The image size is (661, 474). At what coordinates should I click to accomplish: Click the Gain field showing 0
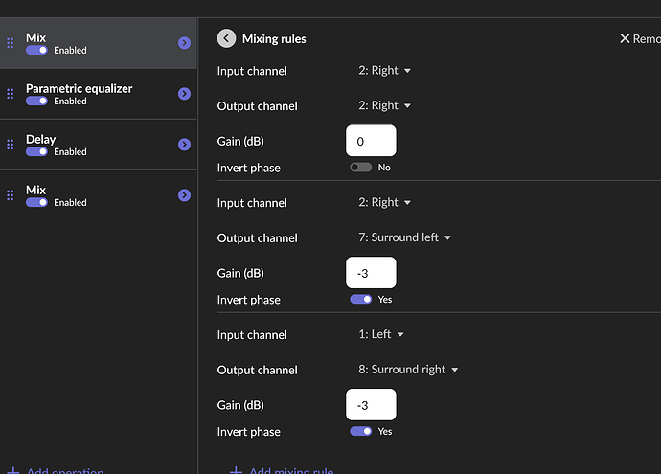[x=371, y=141]
